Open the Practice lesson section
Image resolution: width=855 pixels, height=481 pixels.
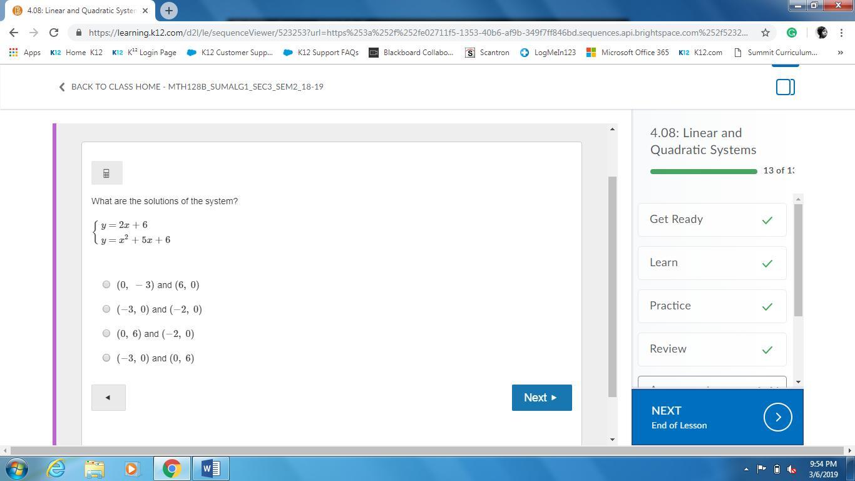712,306
